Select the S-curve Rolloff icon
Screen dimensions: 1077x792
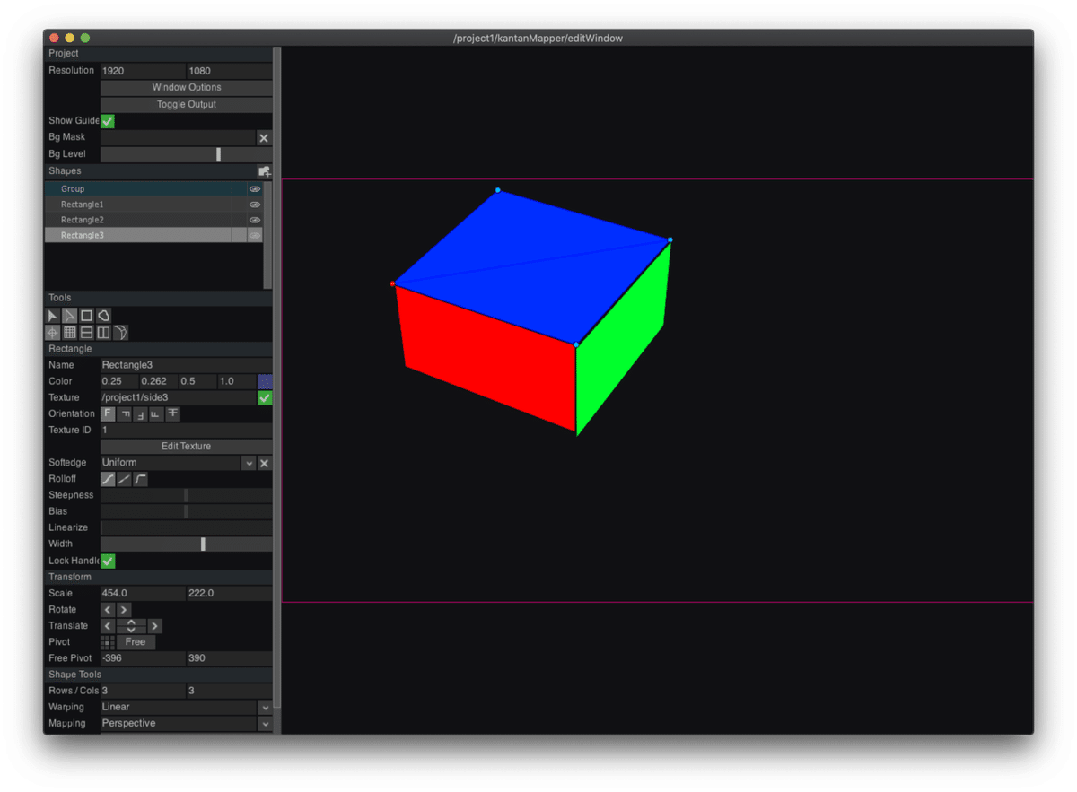point(108,479)
